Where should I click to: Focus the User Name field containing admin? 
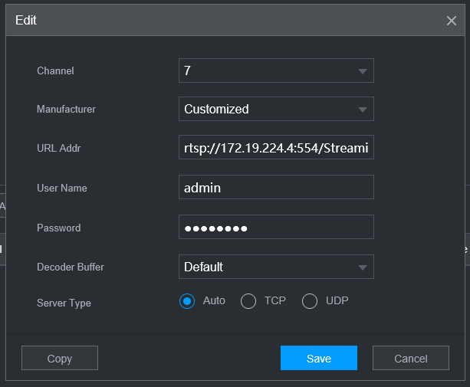coord(276,187)
